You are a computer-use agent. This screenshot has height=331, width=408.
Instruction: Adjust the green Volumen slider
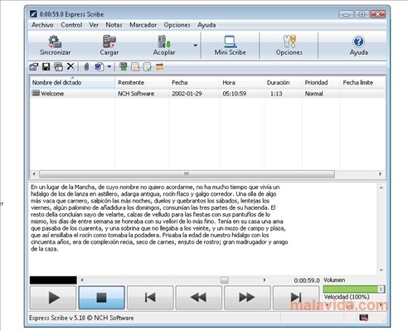coord(353,290)
